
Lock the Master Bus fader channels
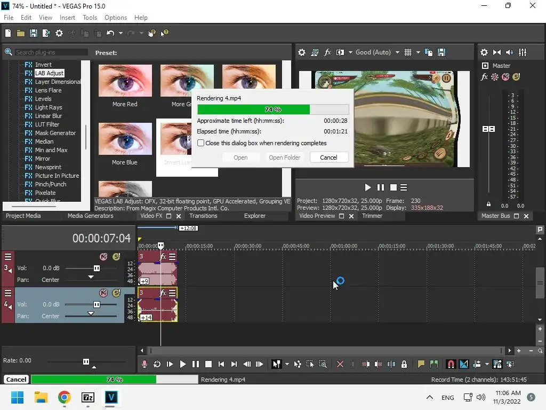click(488, 204)
